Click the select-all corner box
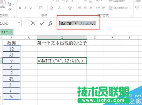 (x=1, y=38)
